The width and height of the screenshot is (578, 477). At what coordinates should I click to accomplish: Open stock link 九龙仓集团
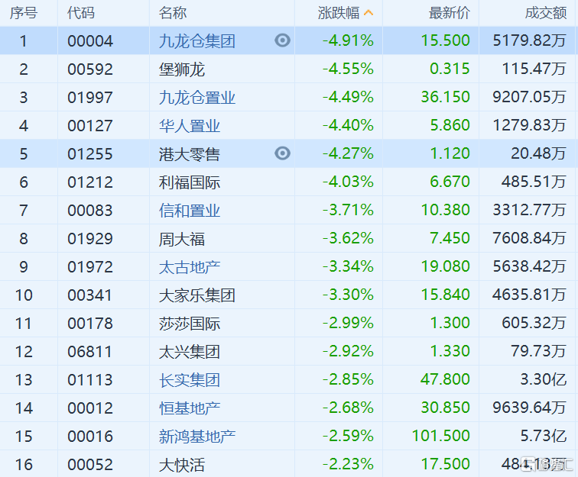pos(197,41)
